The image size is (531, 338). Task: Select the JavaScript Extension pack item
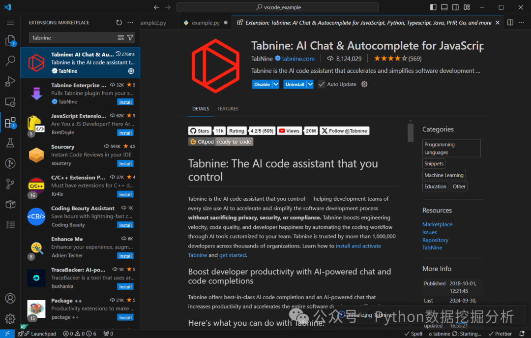[80, 124]
